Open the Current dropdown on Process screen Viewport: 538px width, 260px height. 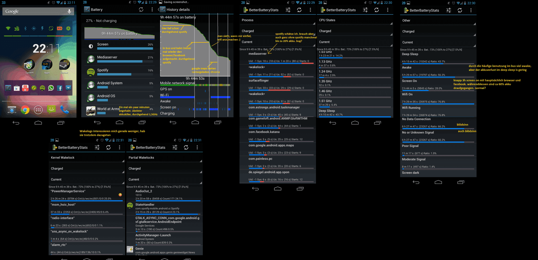(x=277, y=42)
